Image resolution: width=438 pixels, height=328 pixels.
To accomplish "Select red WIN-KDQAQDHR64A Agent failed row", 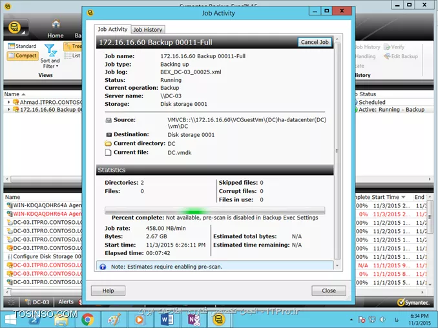I will [x=43, y=214].
